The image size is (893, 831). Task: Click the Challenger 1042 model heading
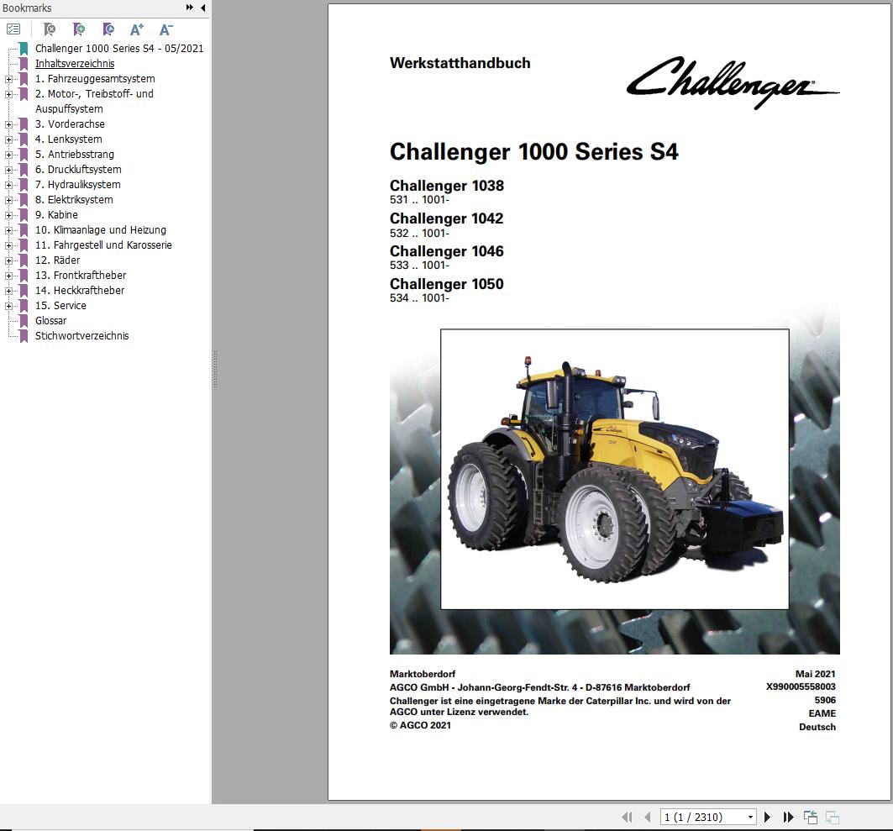click(447, 218)
